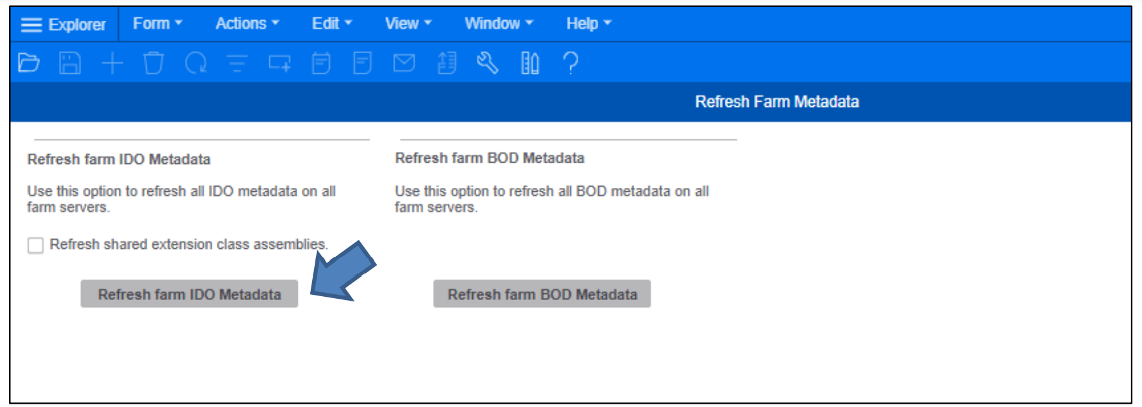The width and height of the screenshot is (1142, 407).
Task: Open the Edit dropdown menu
Action: (332, 24)
